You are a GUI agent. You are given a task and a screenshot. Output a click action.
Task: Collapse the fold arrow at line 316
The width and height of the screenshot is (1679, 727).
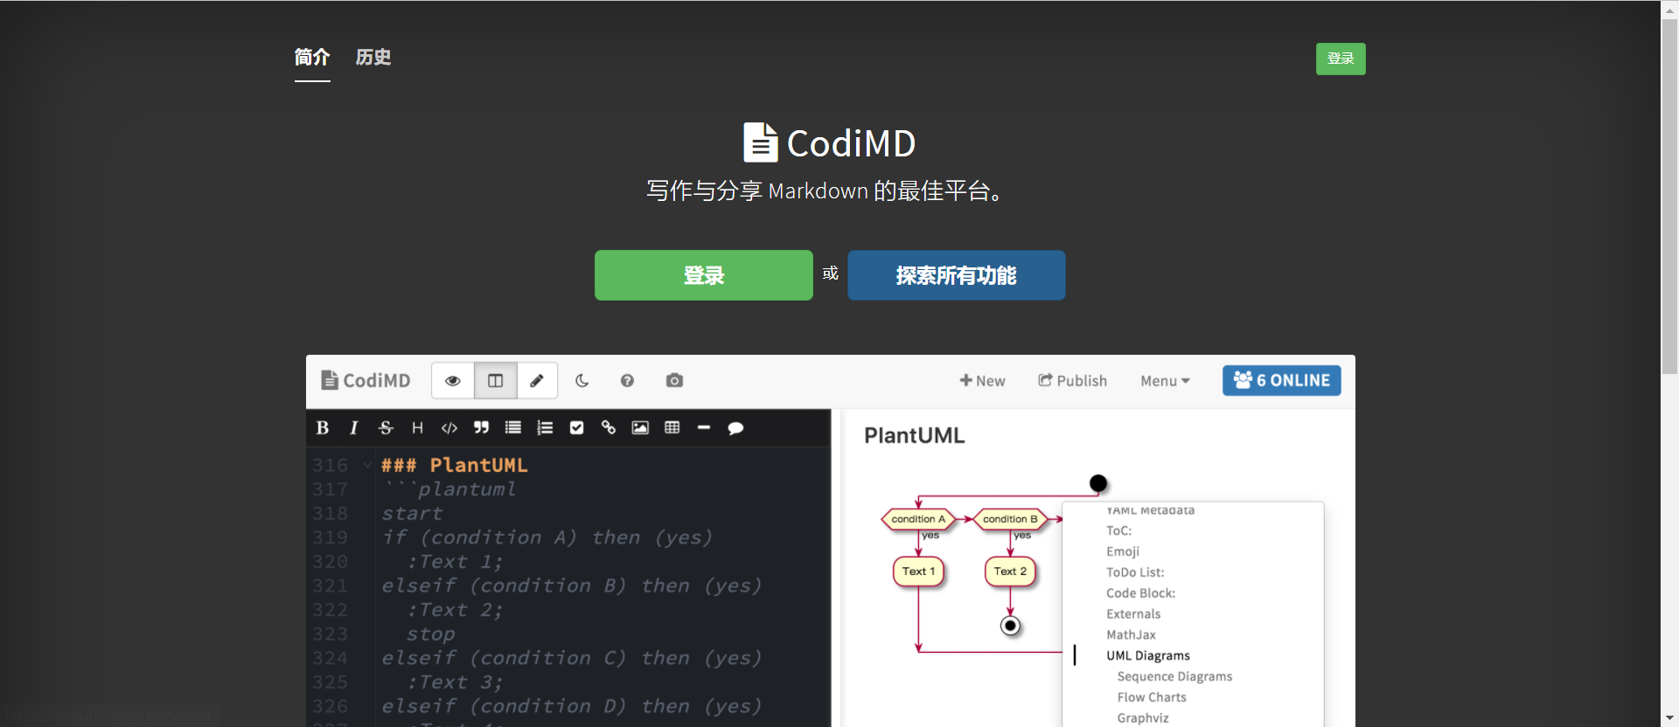pos(367,466)
